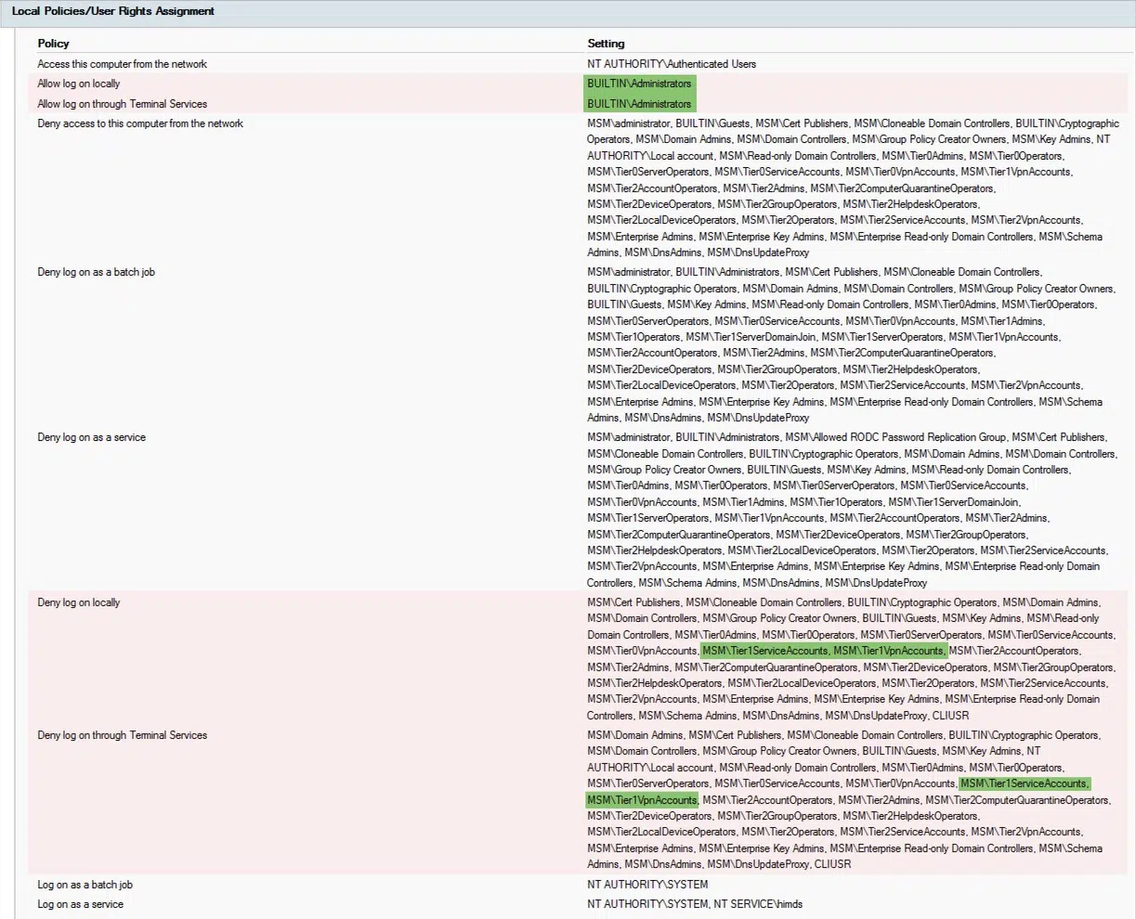The image size is (1136, 919).
Task: Select the 'Log on as a service' policy
Action: 80,904
